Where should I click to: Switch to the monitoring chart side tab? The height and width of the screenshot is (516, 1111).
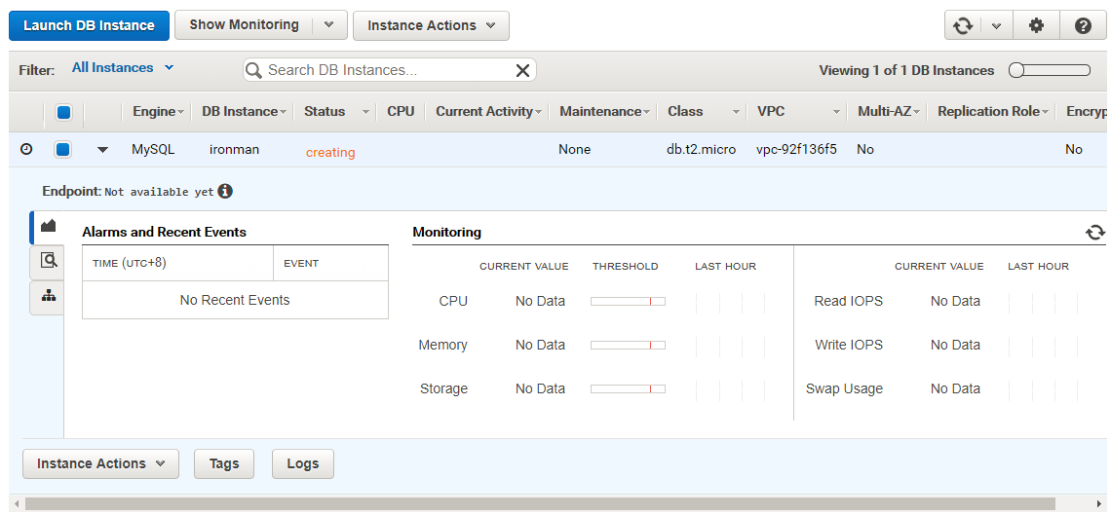point(48,226)
